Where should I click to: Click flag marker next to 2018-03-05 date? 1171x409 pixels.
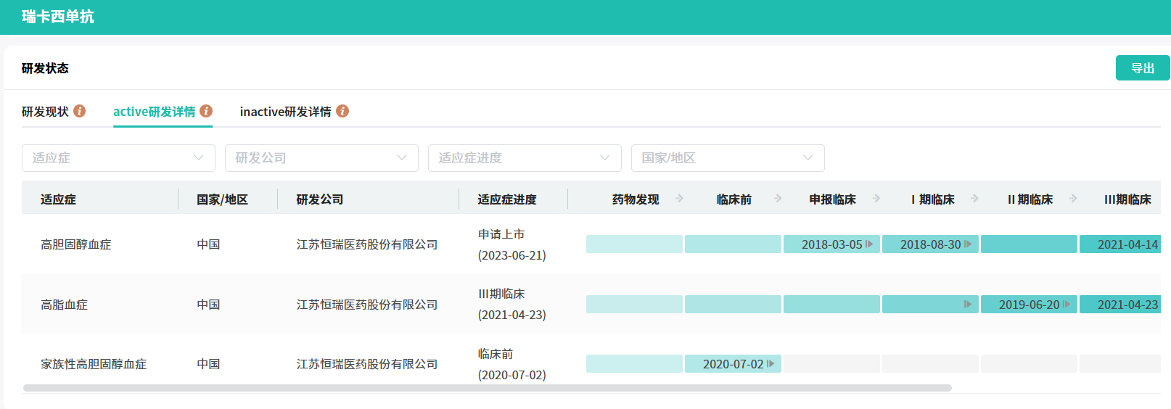click(869, 244)
